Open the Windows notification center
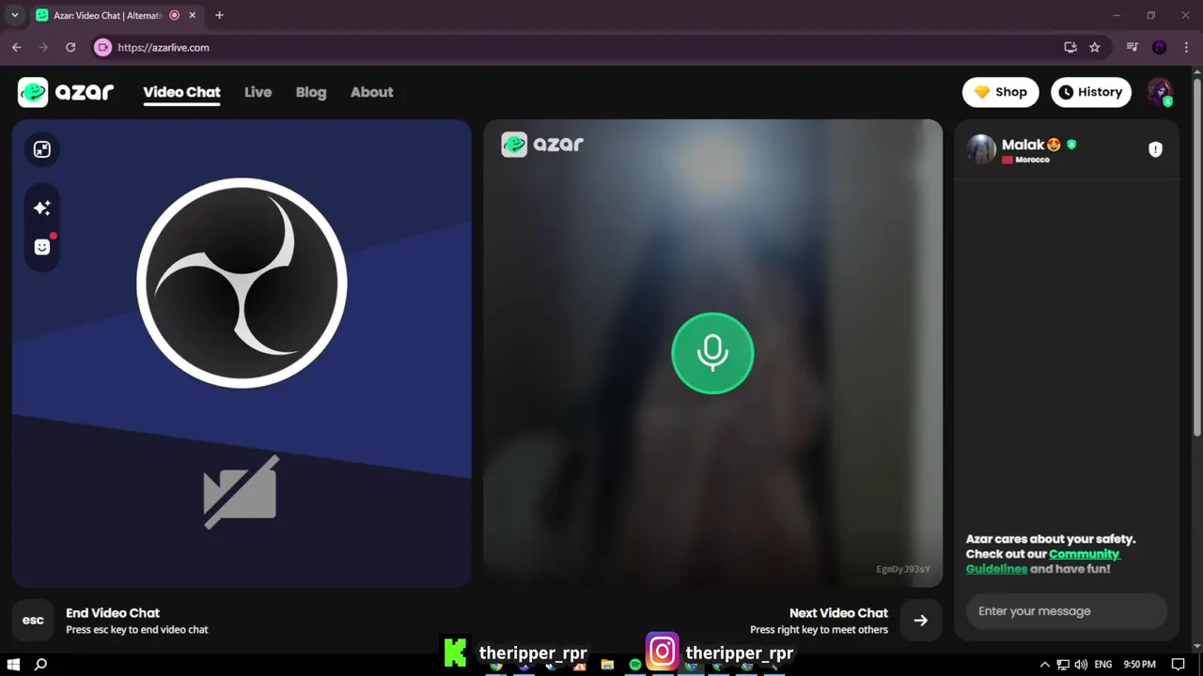 point(1179,665)
